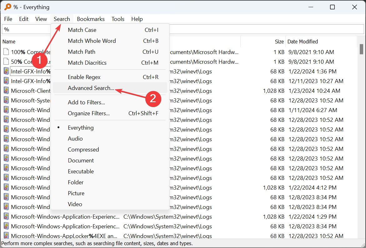Screen dimensions: 366x248
Task: Toggle Enable Regex in Search menu
Action: [84, 77]
